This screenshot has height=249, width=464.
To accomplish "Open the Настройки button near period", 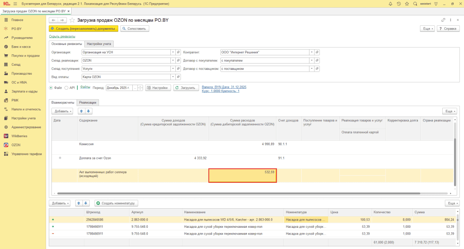I will (x=158, y=88).
